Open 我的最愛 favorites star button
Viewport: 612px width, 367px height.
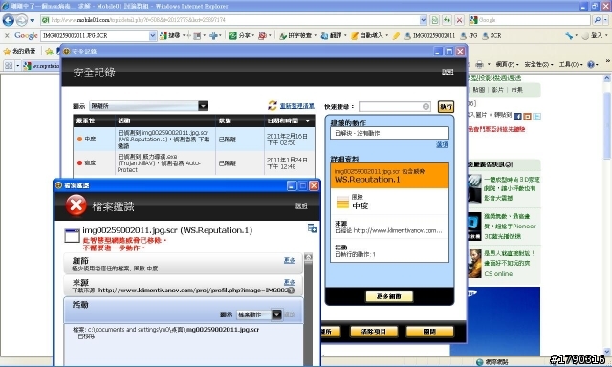click(x=19, y=51)
